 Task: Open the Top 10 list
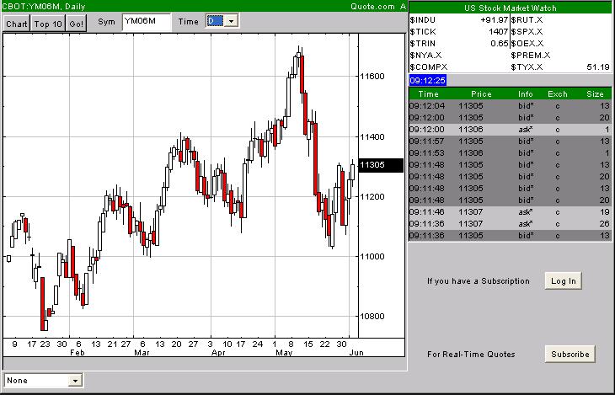(47, 24)
